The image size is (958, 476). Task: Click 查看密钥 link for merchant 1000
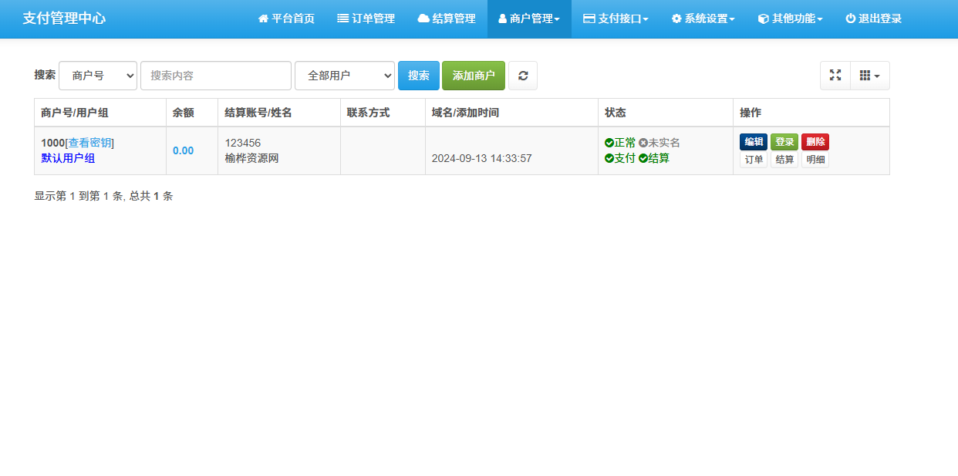point(89,143)
